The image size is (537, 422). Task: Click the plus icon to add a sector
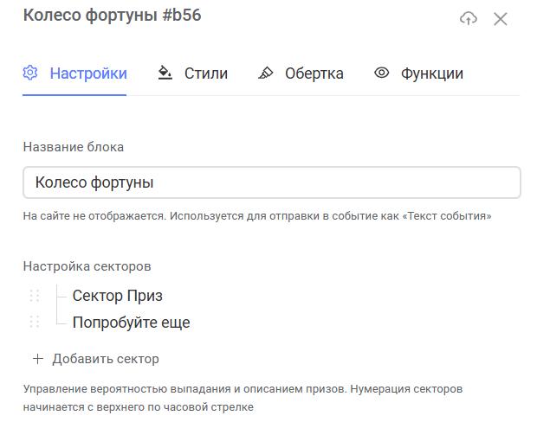37,359
